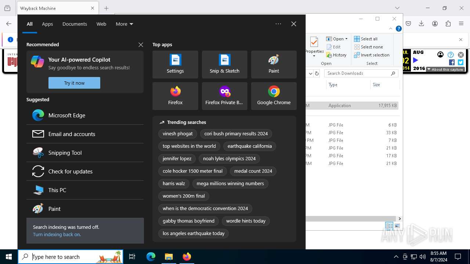Click Select all in Explorer ribbon
Image resolution: width=470 pixels, height=264 pixels.
366,39
